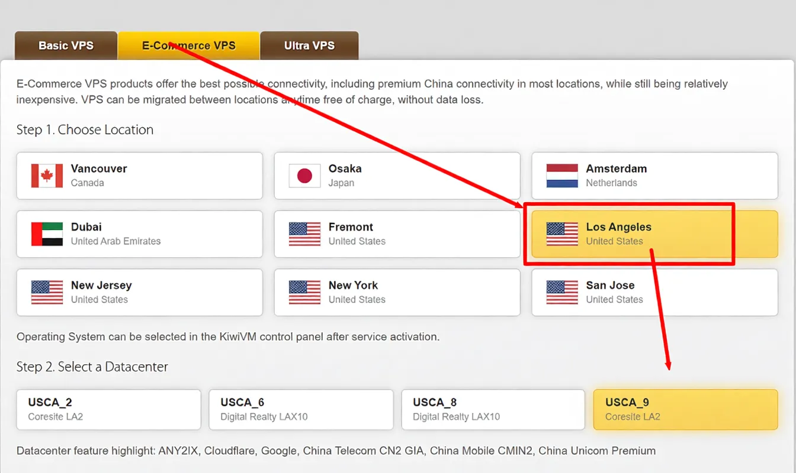Image resolution: width=796 pixels, height=473 pixels.
Task: Click the US flag beside Fremont
Action: point(304,234)
